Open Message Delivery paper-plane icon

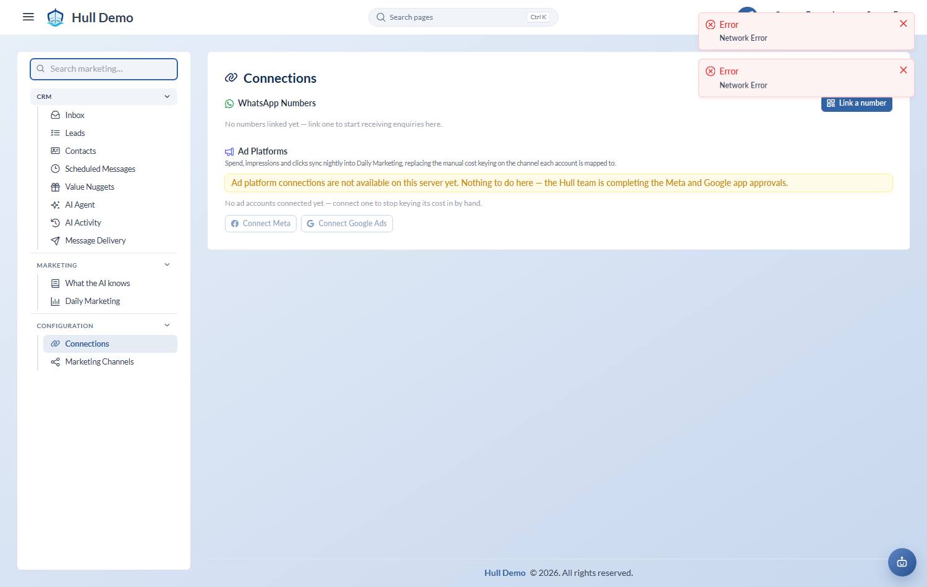55,240
